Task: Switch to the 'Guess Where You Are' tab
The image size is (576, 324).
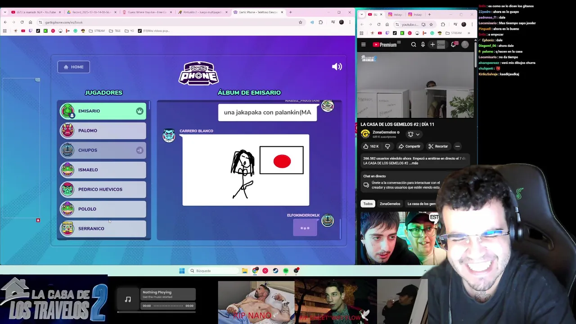Action: point(147,12)
